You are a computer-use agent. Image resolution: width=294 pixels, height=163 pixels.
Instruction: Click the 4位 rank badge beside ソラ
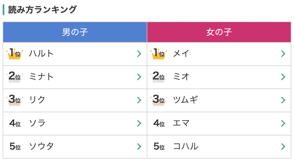click(15, 124)
